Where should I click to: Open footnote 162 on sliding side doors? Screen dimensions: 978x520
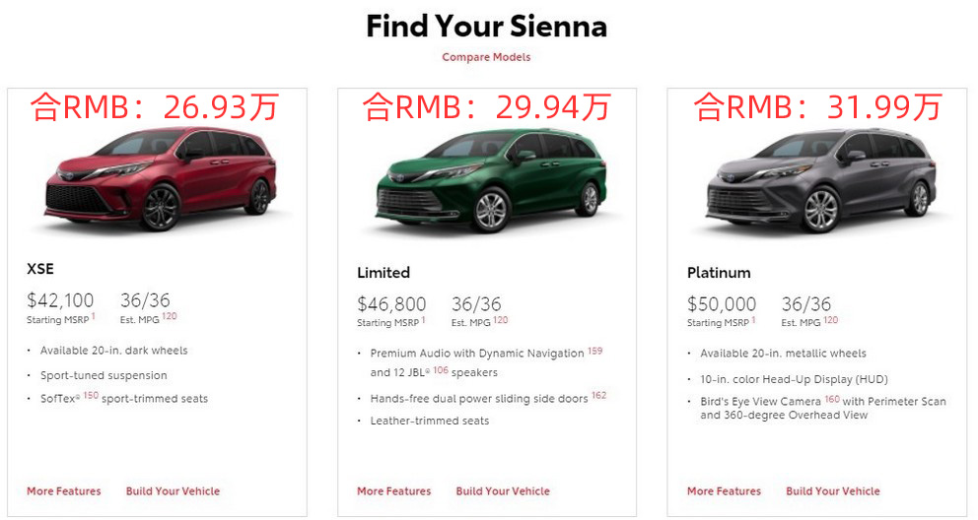point(598,396)
